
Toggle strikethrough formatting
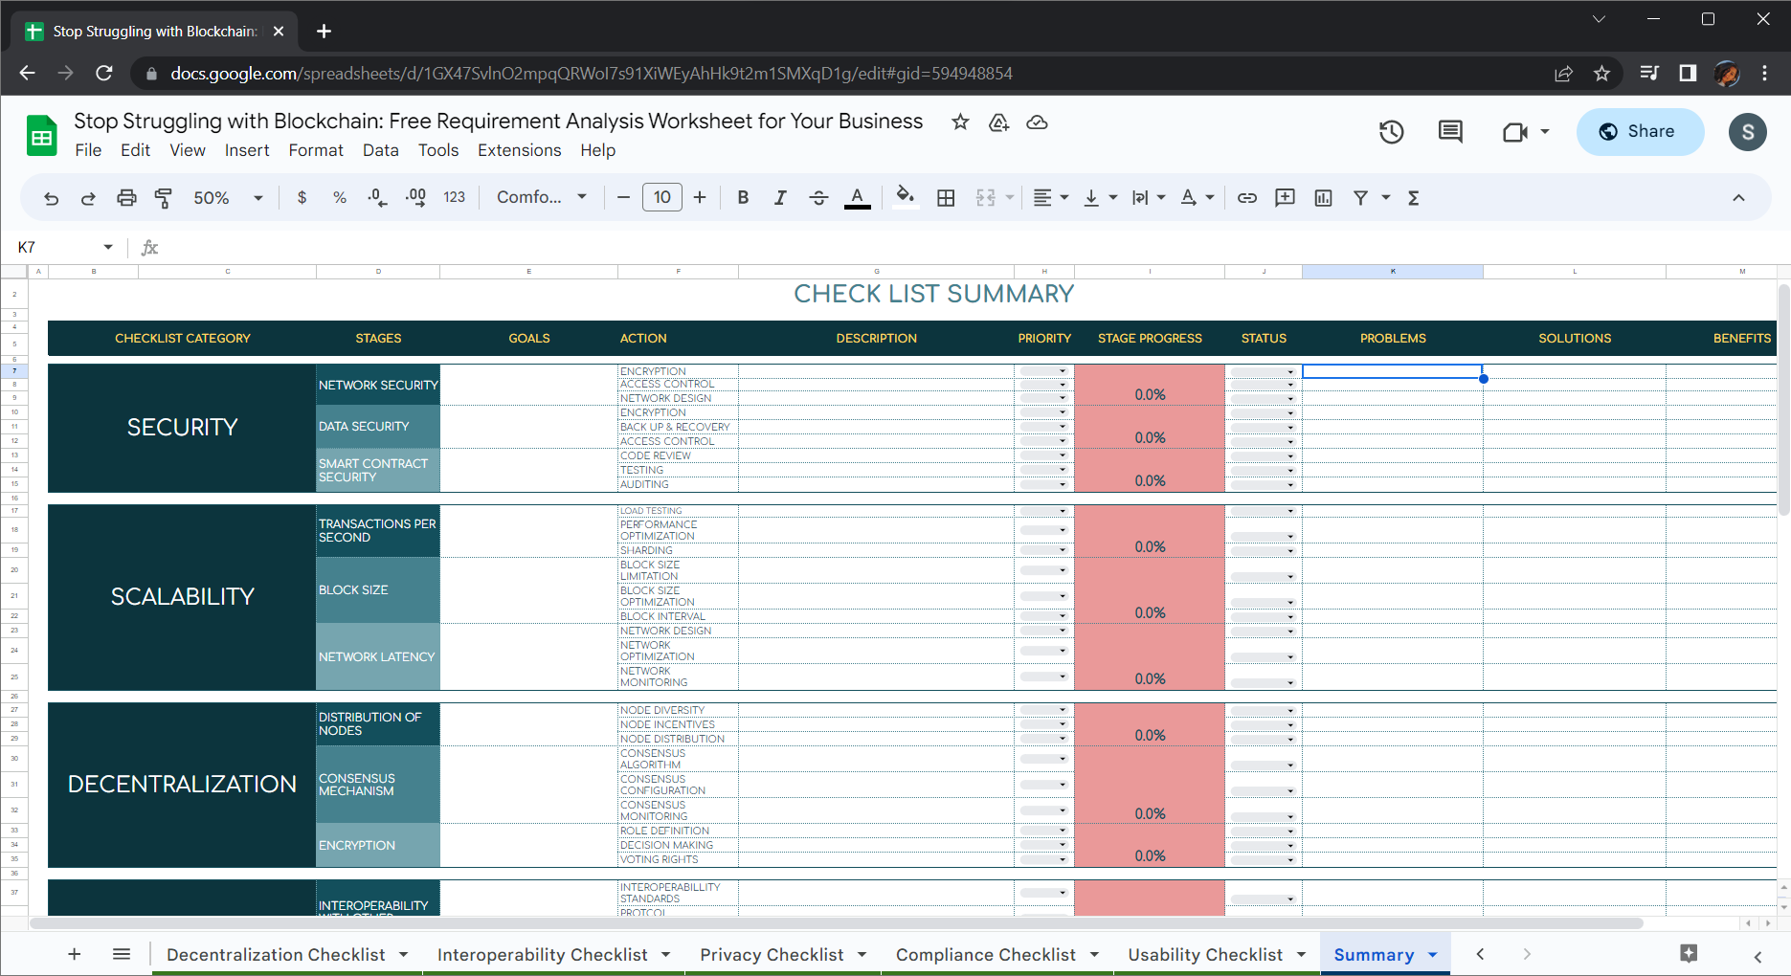(818, 198)
